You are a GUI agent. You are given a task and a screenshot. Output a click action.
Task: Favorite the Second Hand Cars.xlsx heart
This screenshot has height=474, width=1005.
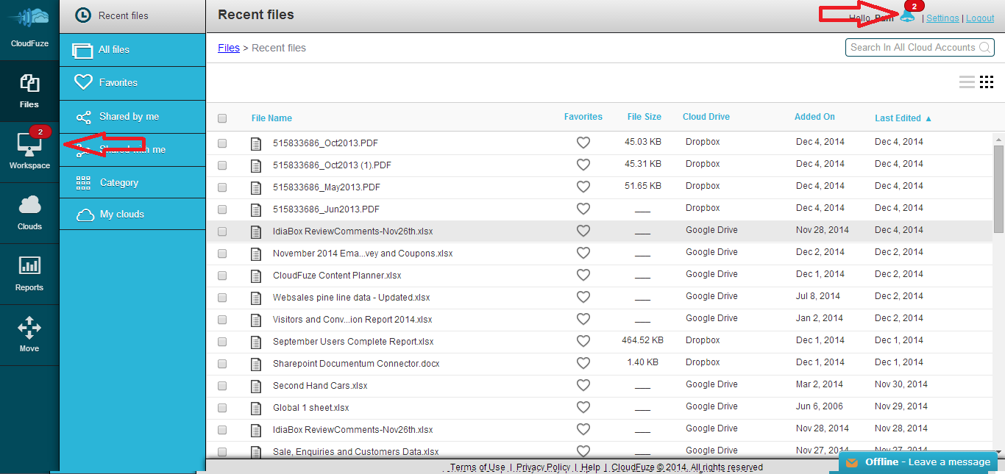click(x=583, y=385)
